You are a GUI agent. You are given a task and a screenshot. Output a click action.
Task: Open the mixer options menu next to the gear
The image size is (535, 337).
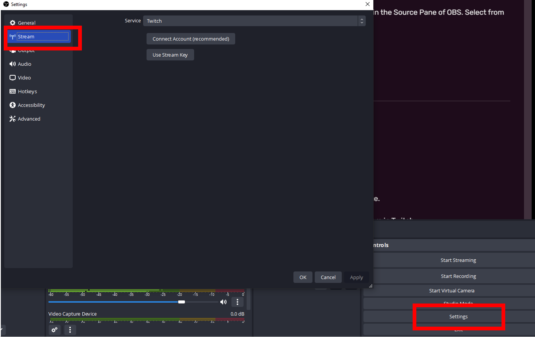click(x=70, y=330)
